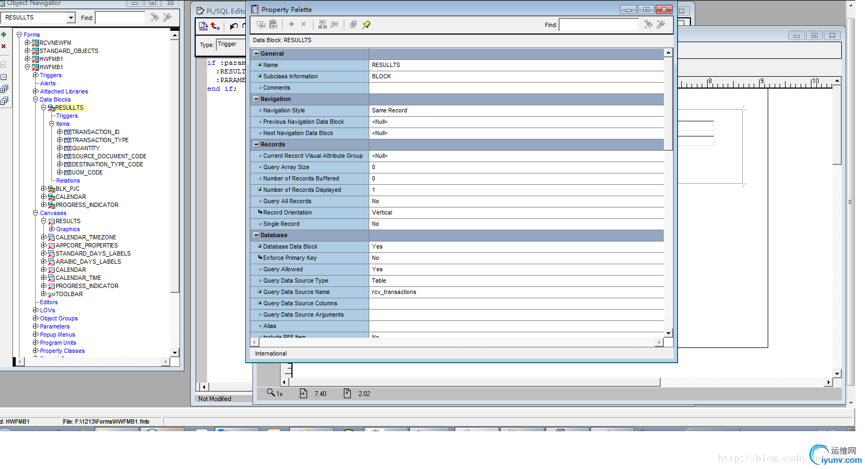Select the Triggers node under HWFMB1
Image resolution: width=865 pixels, height=469 pixels.
[51, 75]
